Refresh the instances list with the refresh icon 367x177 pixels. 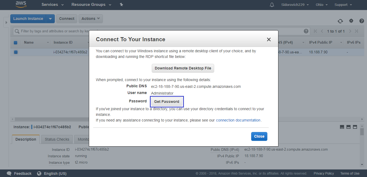coord(340,21)
